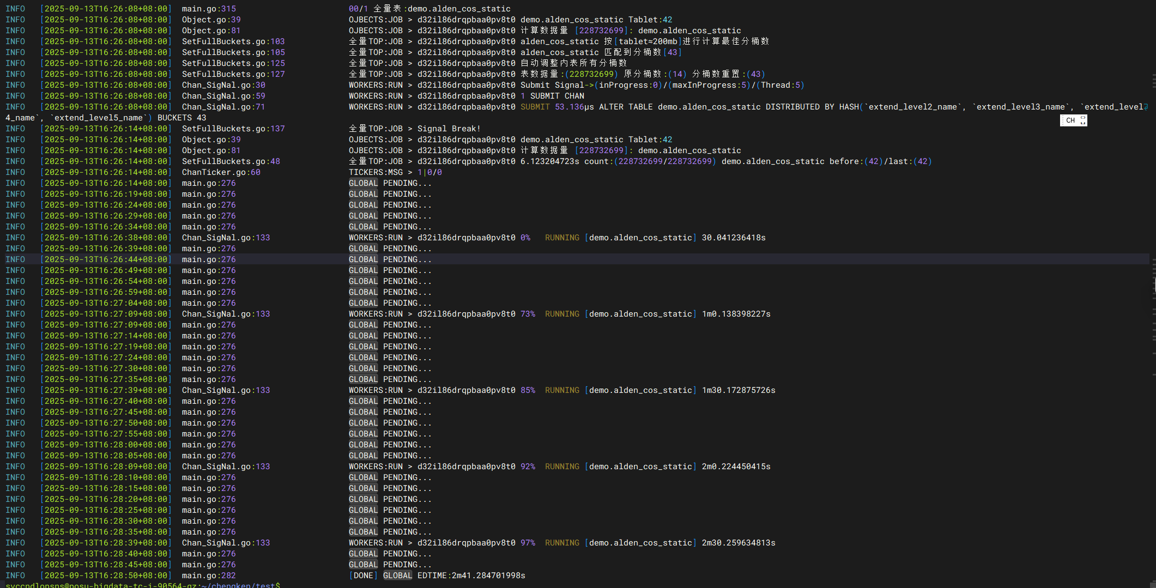This screenshot has width=1156, height=588.
Task: Click Chan_SigNal.go:59 source reference
Action: (x=223, y=96)
